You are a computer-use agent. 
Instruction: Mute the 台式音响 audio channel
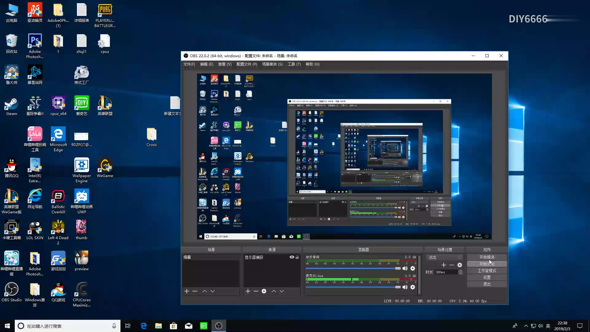(x=405, y=268)
